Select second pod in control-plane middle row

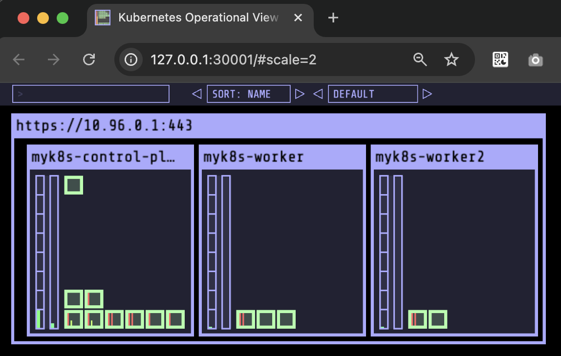tap(94, 299)
